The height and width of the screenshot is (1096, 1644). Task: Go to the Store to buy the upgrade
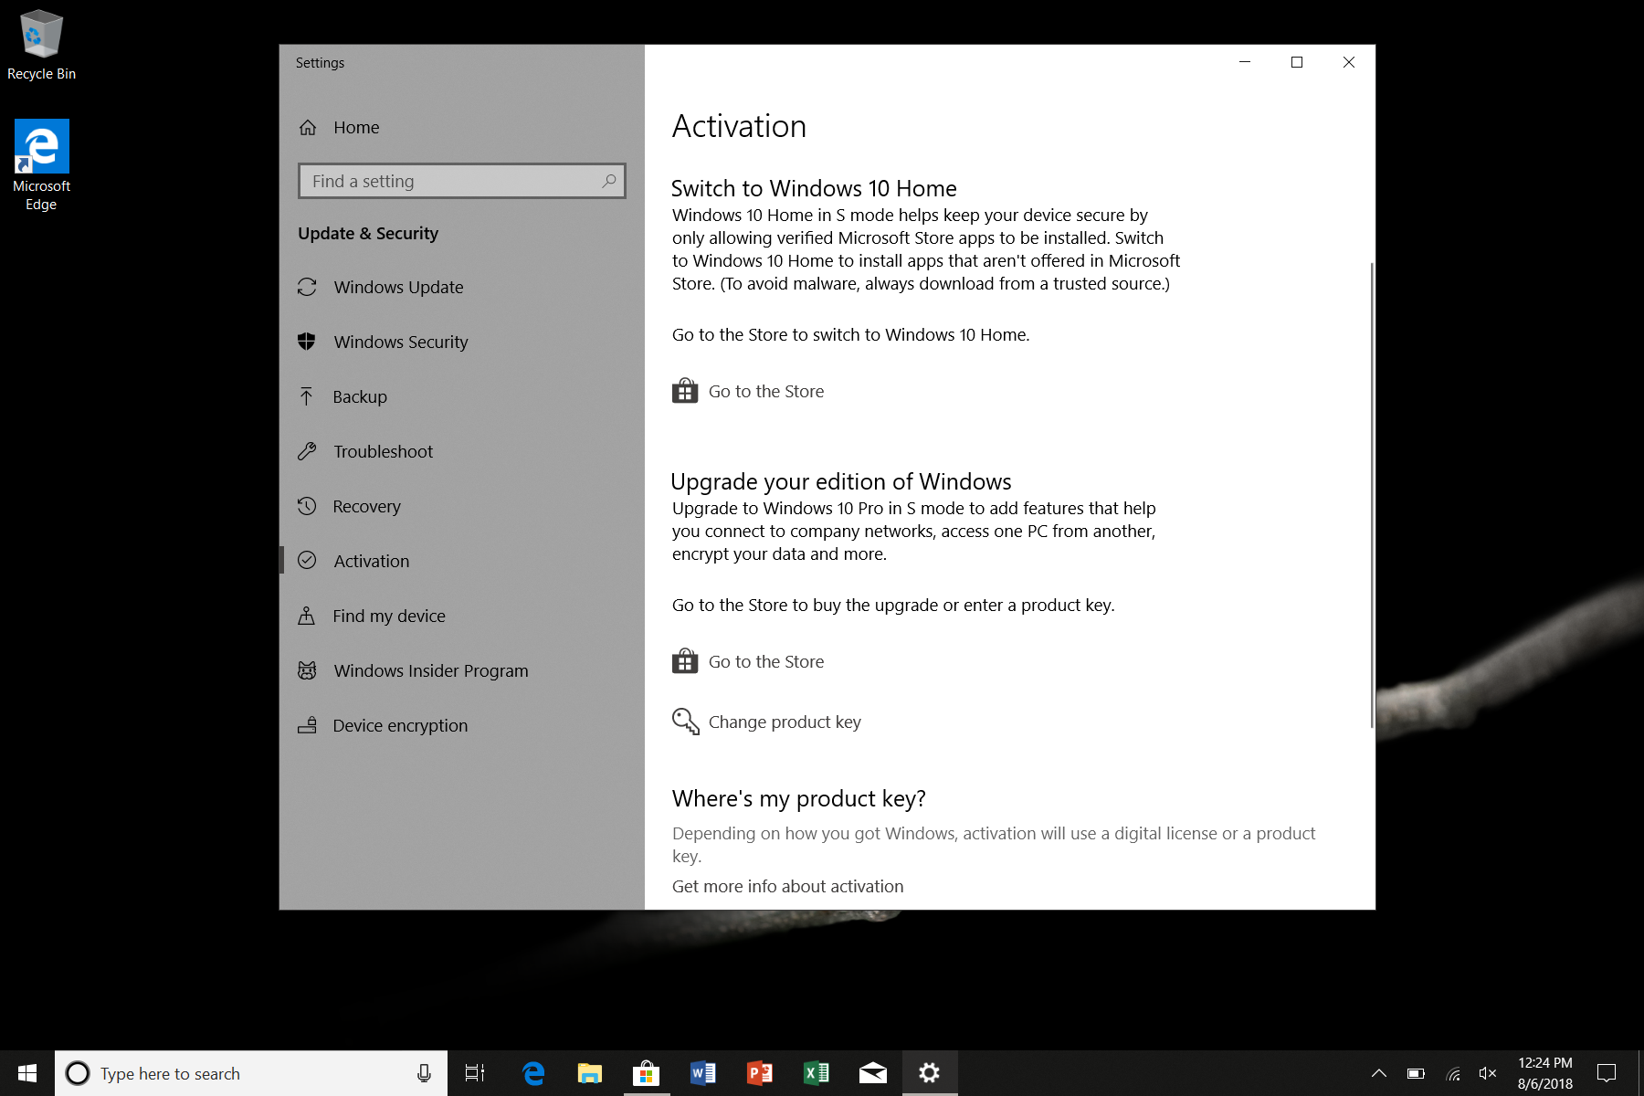point(765,662)
